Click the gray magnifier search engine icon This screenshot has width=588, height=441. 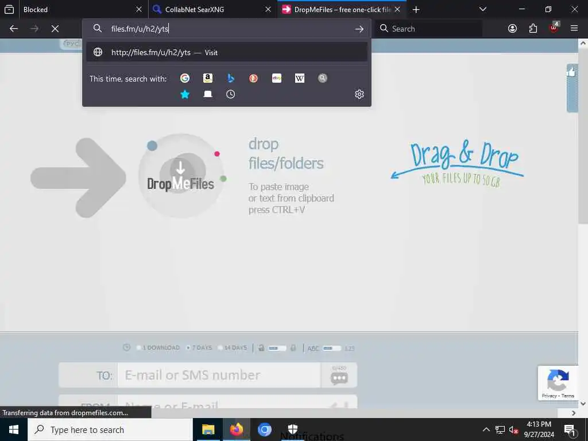point(323,78)
